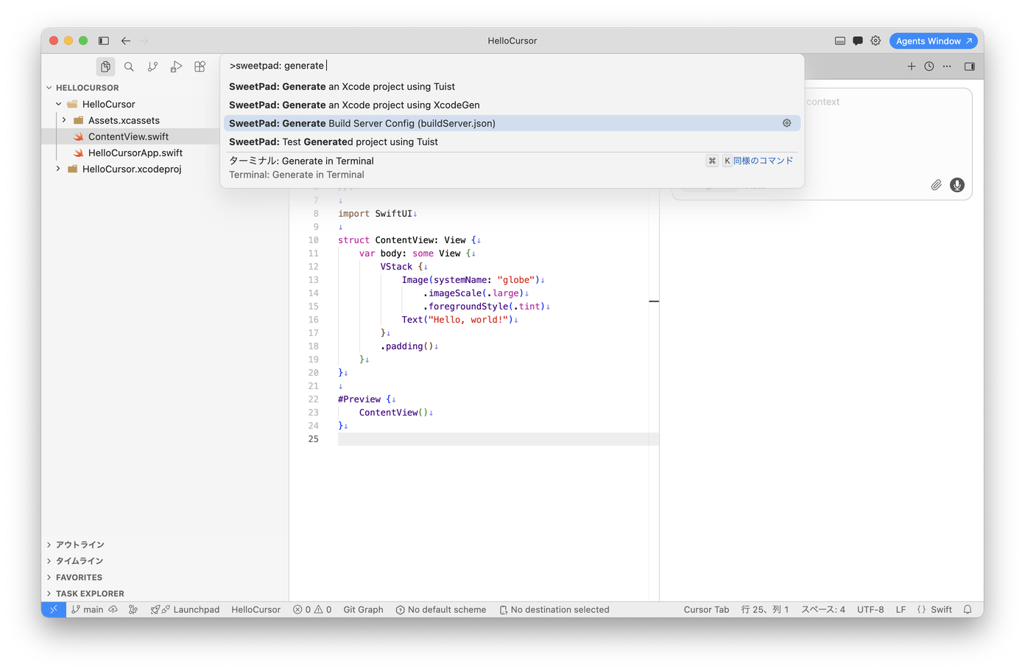Open the 同様のコマンド link

(763, 161)
